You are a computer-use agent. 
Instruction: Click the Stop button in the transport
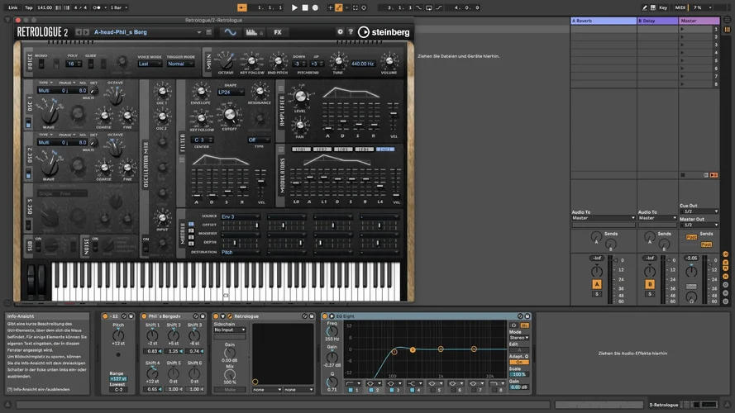click(x=304, y=7)
